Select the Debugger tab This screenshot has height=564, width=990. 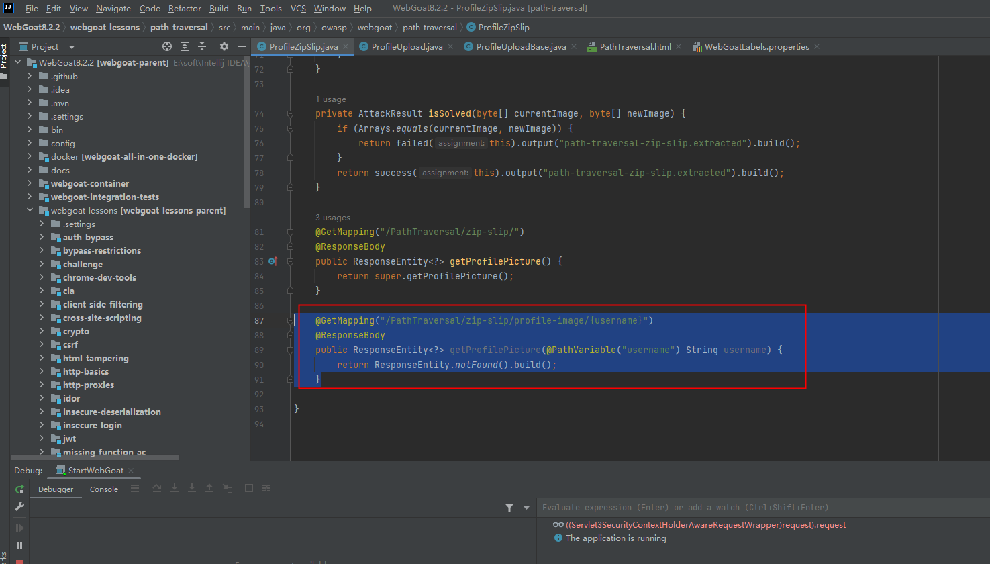click(x=56, y=489)
